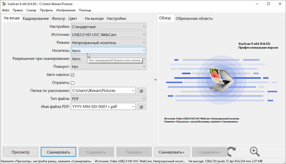Click the Просмотр button
Viewport: 286px width, 164px height.
(x=21, y=152)
